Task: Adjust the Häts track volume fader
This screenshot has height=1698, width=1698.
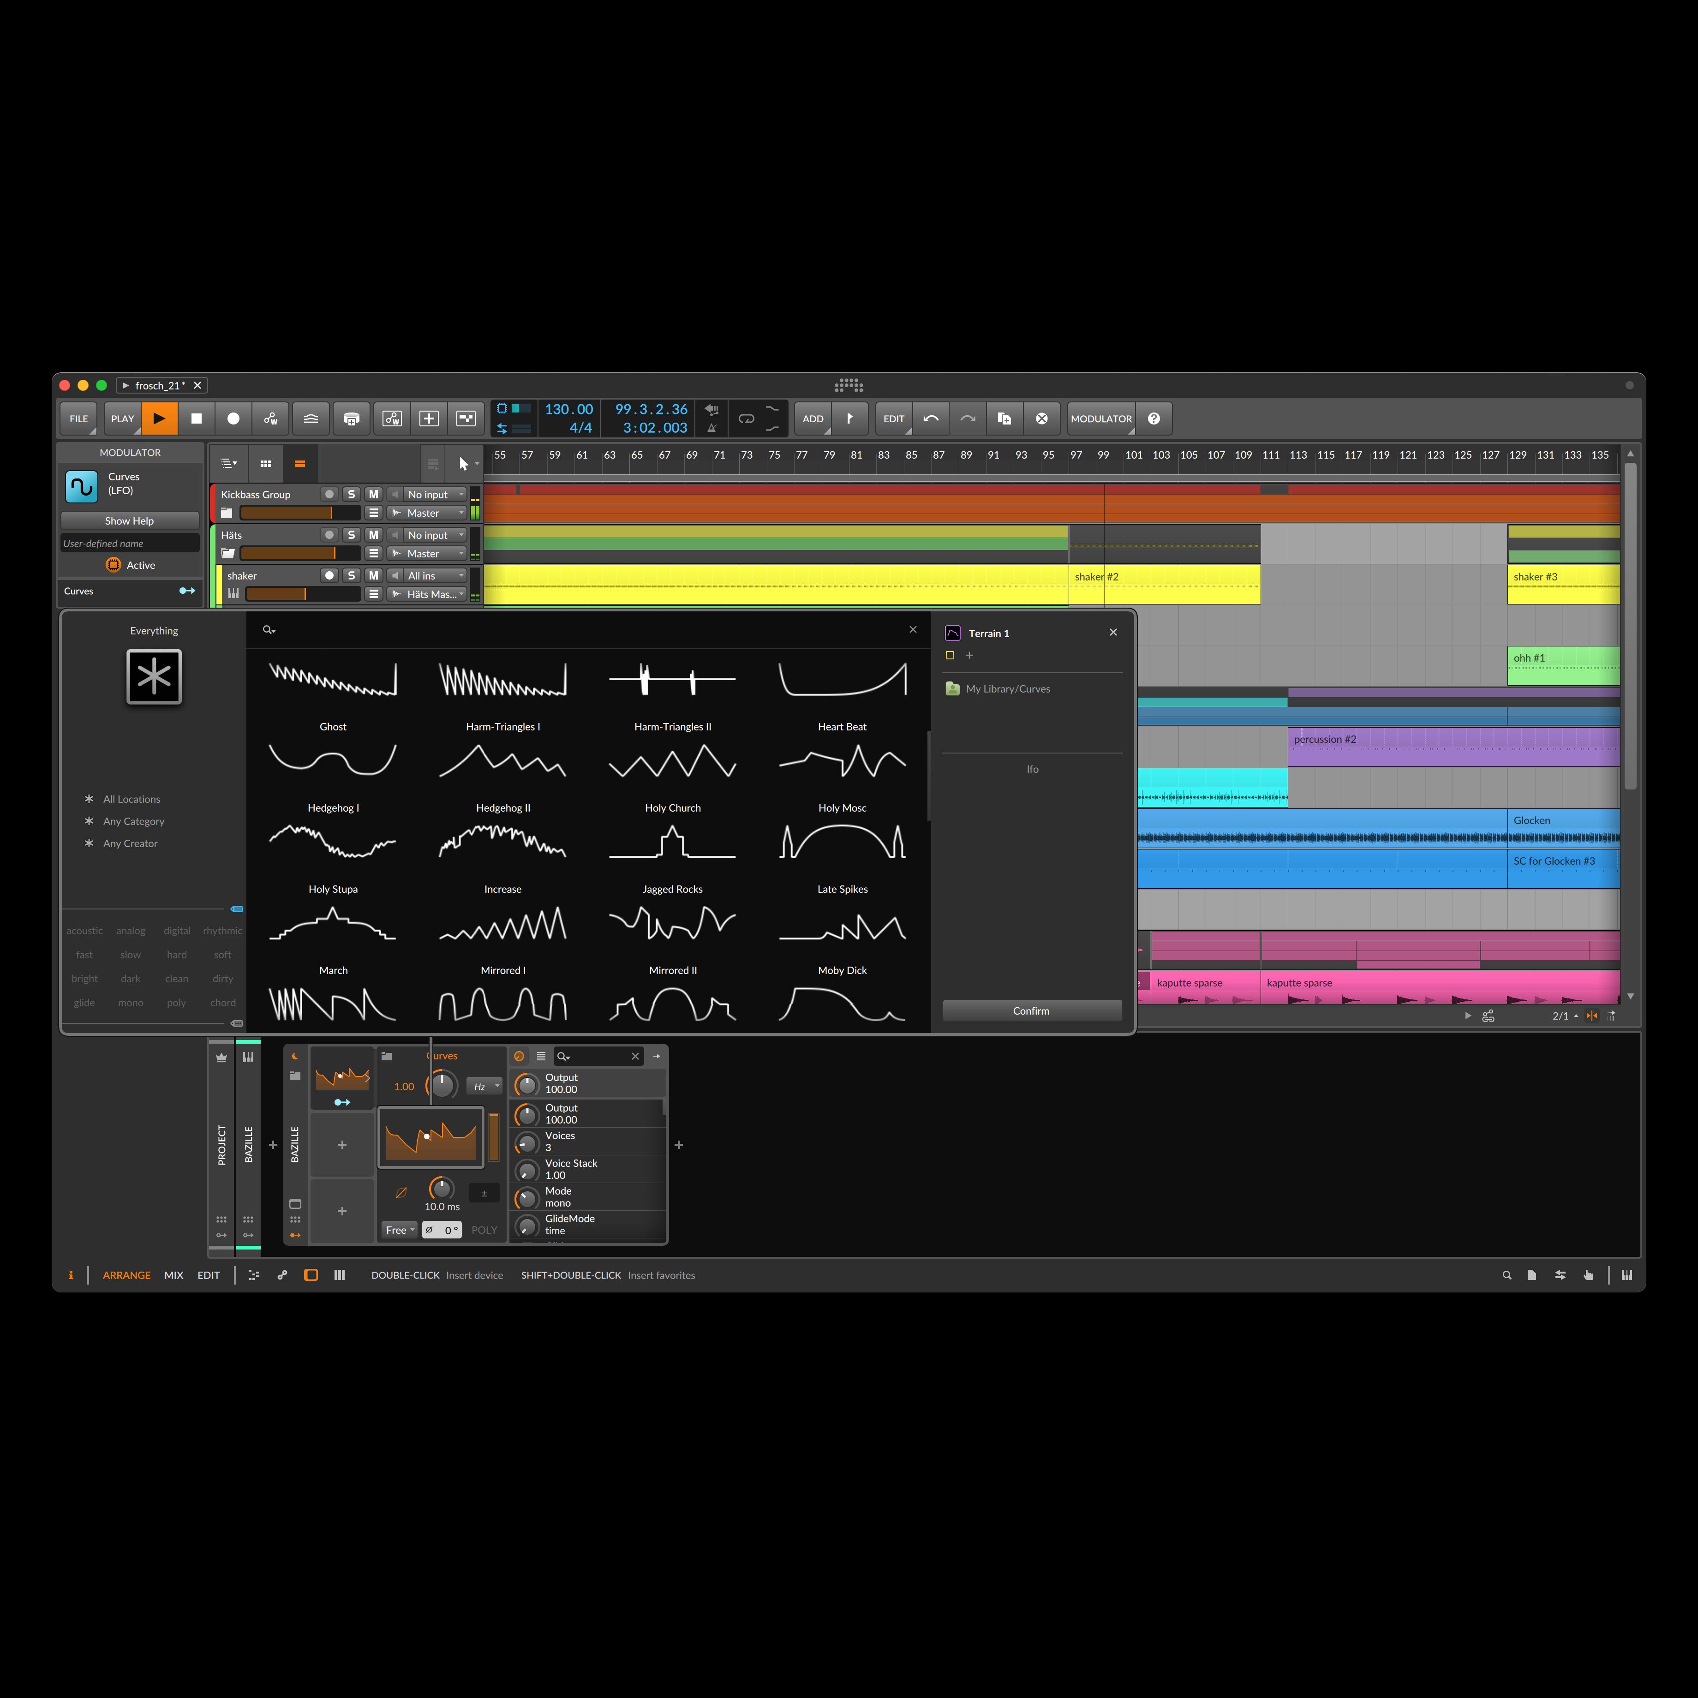Action: click(300, 553)
